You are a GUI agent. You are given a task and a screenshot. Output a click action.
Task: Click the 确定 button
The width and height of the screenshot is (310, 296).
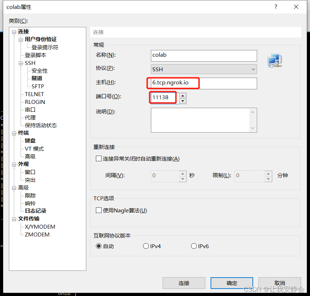pyautogui.click(x=232, y=283)
